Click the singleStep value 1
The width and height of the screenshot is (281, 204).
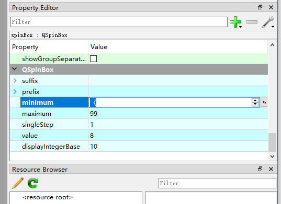[92, 125]
